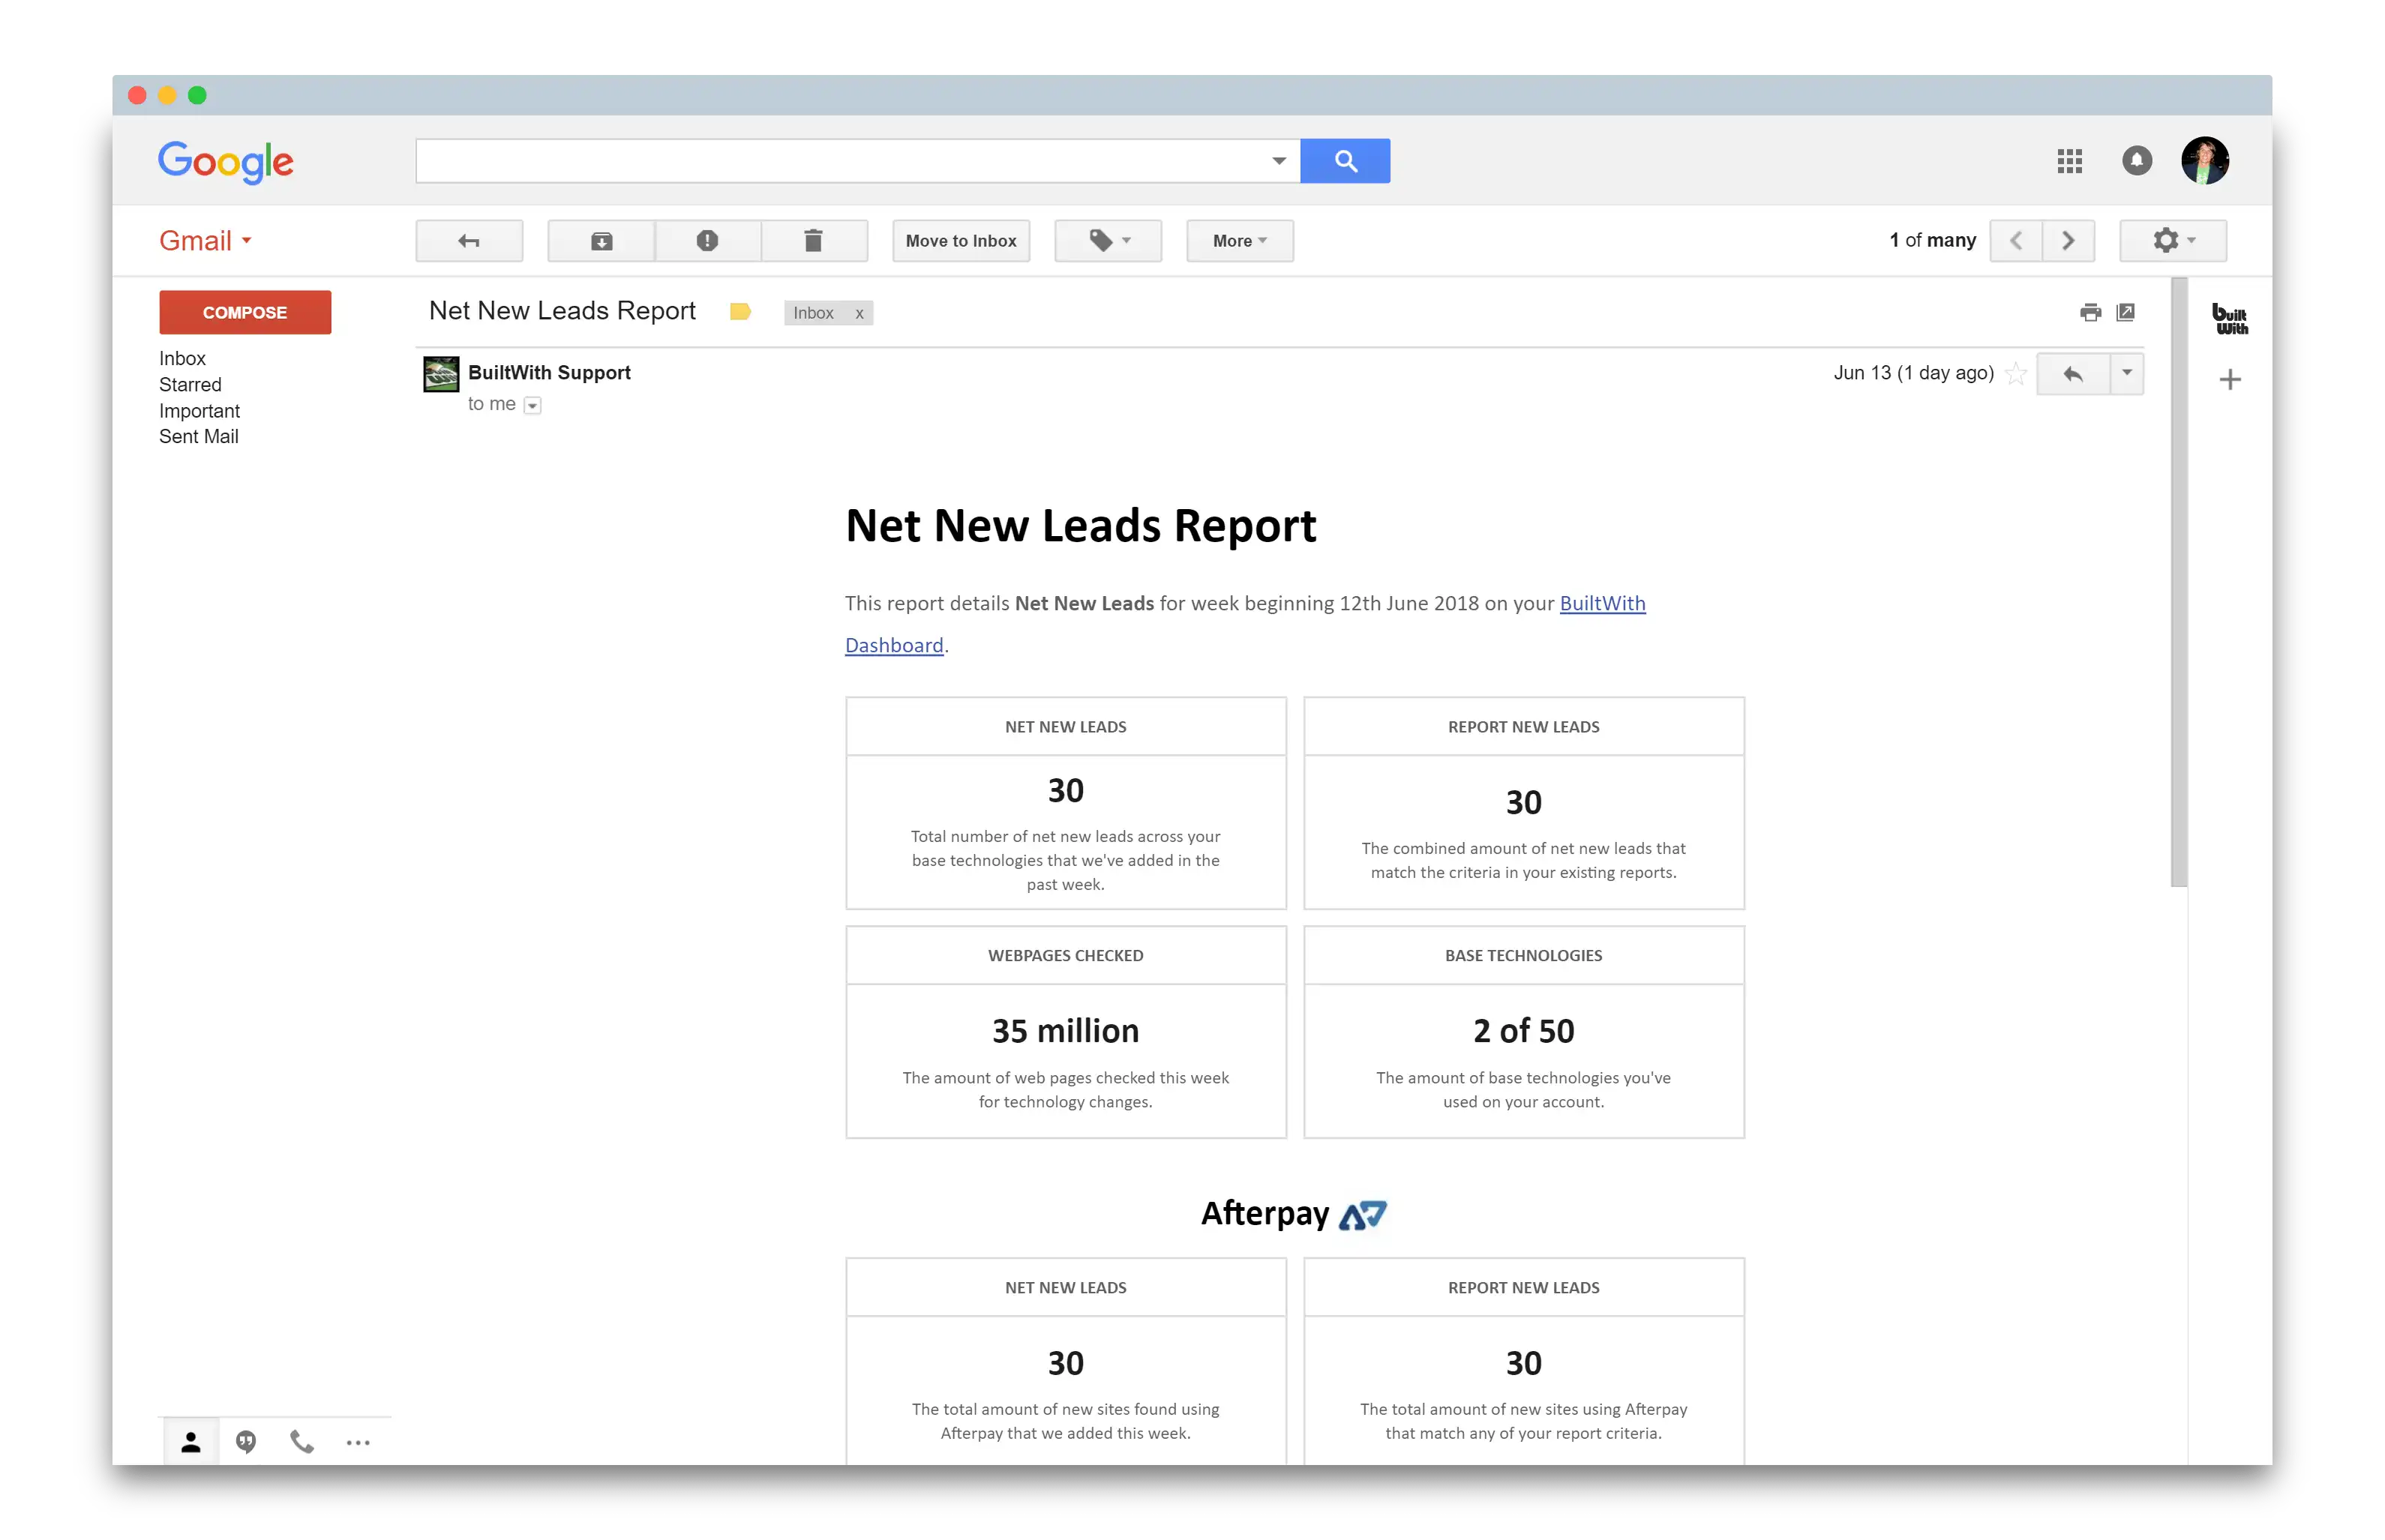
Task: Open the BuiltWith add-on icon
Action: 2229,318
